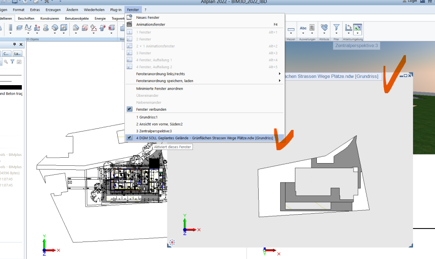Click the Abc text report icon in Auswertungen

click(x=303, y=28)
